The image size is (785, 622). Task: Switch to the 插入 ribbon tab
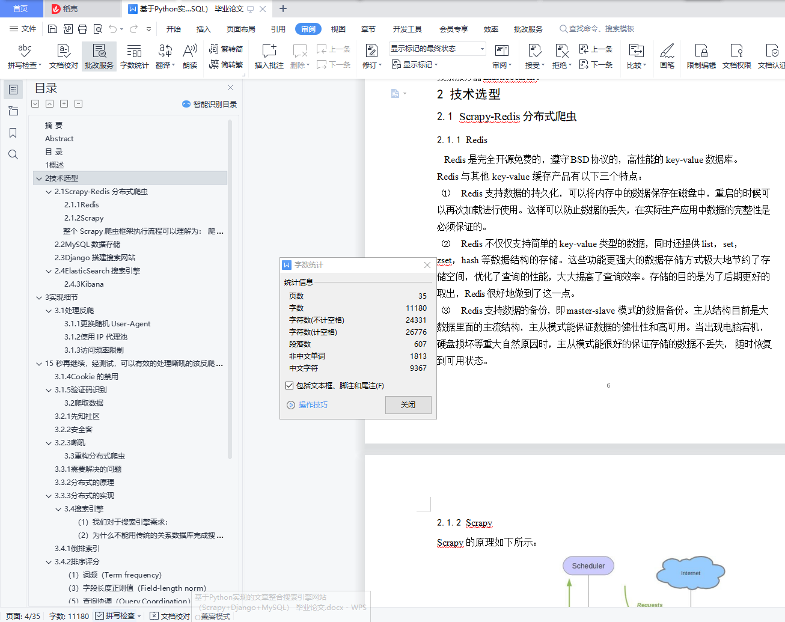[x=204, y=29]
